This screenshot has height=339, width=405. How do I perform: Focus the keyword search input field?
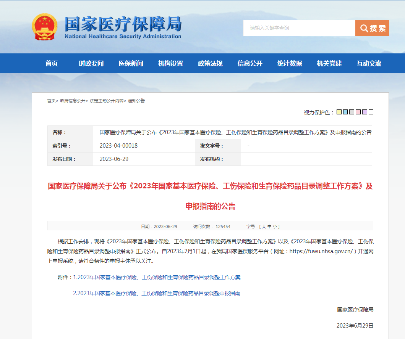pyautogui.click(x=299, y=28)
